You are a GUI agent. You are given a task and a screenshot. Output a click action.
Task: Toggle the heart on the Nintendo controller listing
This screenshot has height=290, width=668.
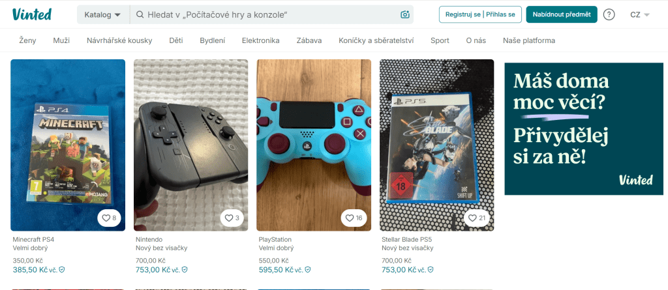pos(232,218)
